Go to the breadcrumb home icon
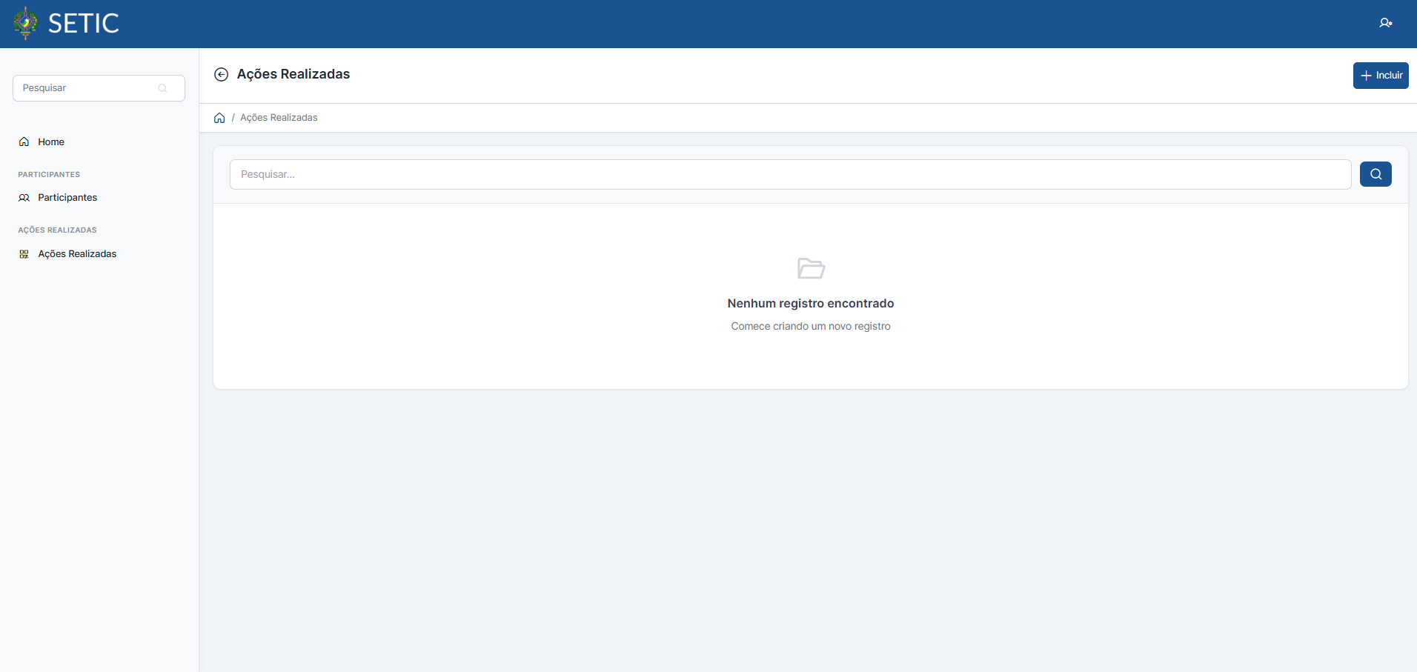The width and height of the screenshot is (1417, 672). (219, 118)
